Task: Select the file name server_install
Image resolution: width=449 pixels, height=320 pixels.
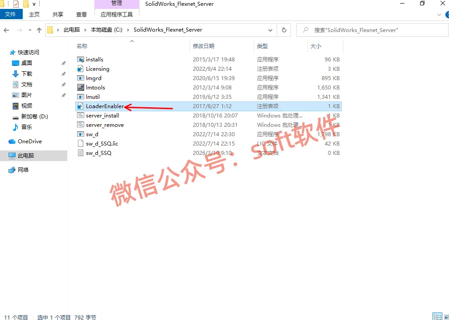Action: [x=102, y=116]
